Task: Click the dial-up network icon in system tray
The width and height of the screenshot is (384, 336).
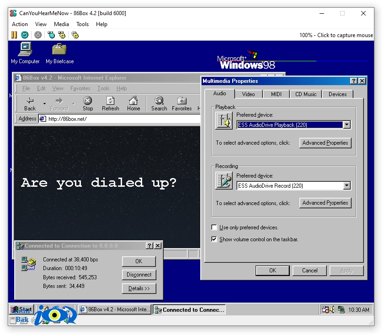Action: 341,309
